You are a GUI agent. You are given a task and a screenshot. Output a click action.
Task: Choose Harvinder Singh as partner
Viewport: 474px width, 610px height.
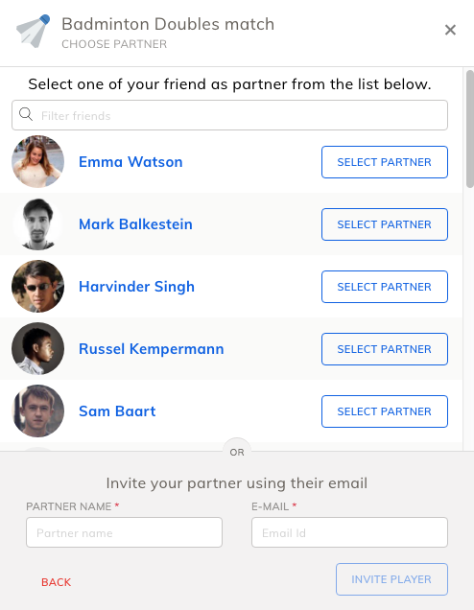tap(385, 287)
